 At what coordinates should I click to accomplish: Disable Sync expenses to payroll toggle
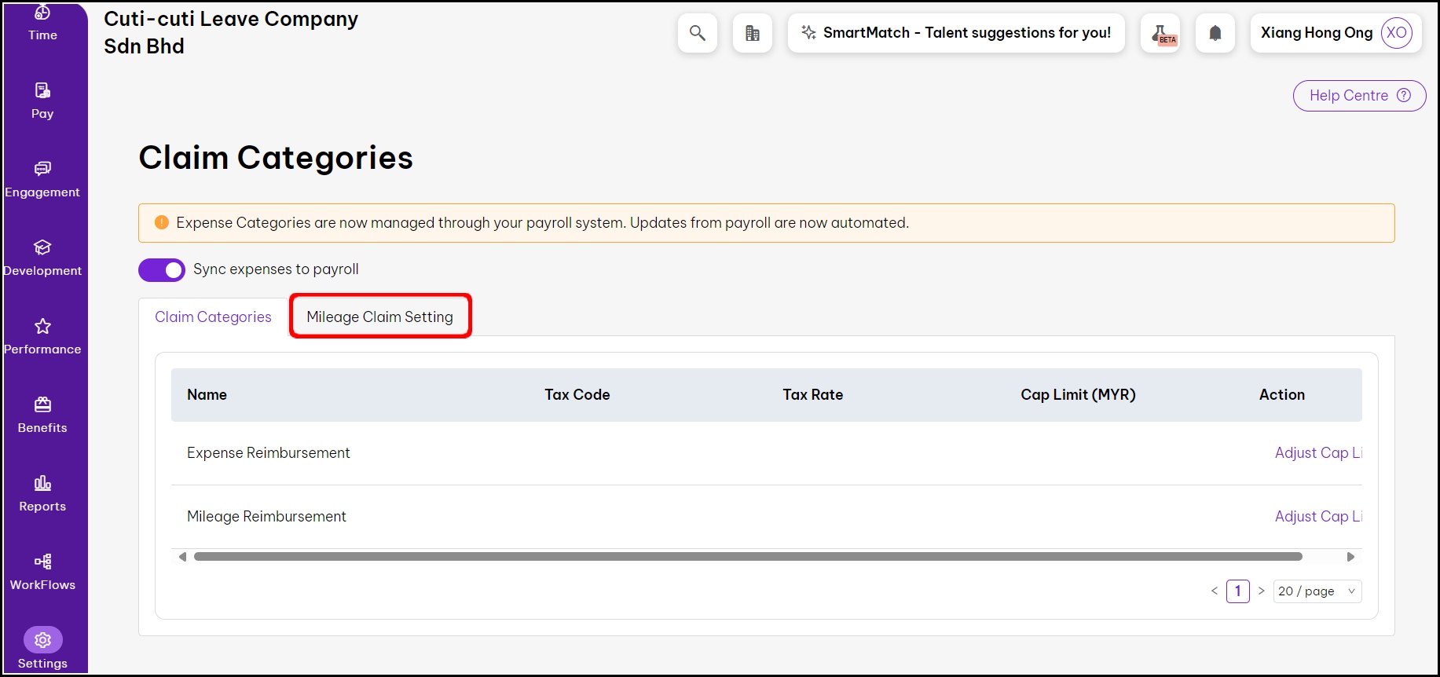[162, 269]
